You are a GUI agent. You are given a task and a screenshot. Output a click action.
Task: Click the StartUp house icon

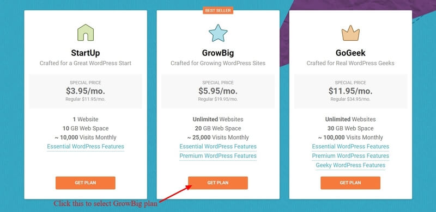click(x=86, y=33)
